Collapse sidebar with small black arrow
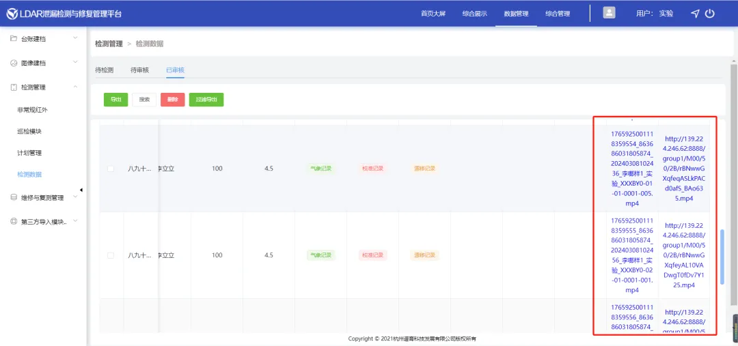Screen dimensions: 738x346 coord(81,190)
